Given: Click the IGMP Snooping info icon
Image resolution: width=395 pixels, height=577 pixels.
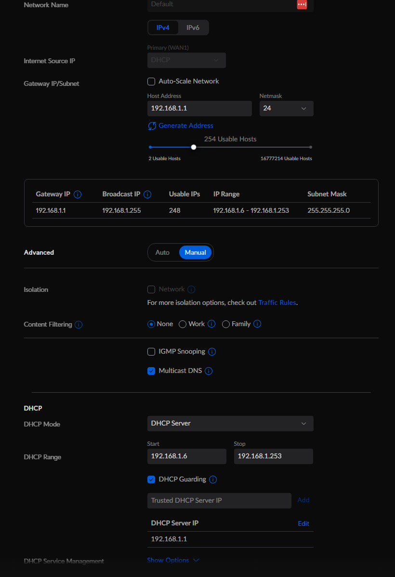Looking at the screenshot, I should coord(212,352).
